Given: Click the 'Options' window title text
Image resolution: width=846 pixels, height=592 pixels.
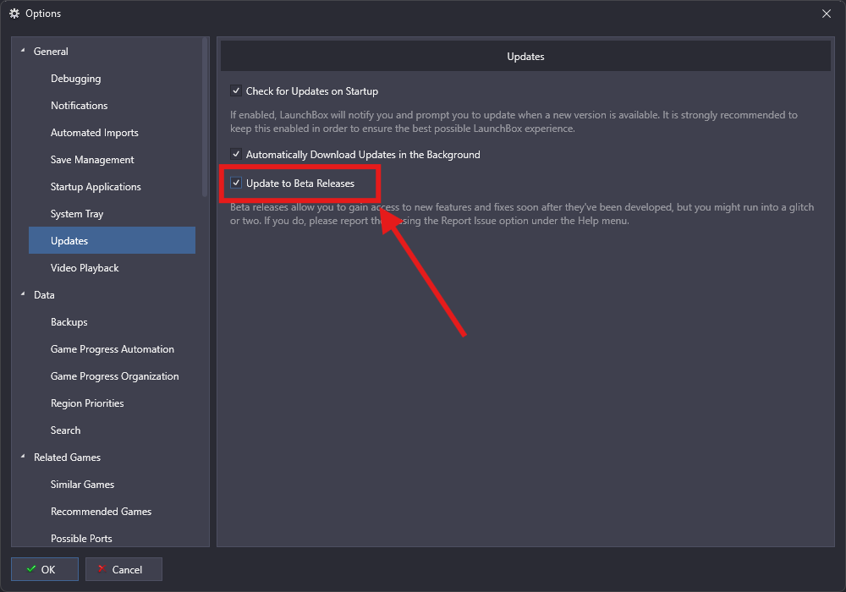Looking at the screenshot, I should (43, 14).
